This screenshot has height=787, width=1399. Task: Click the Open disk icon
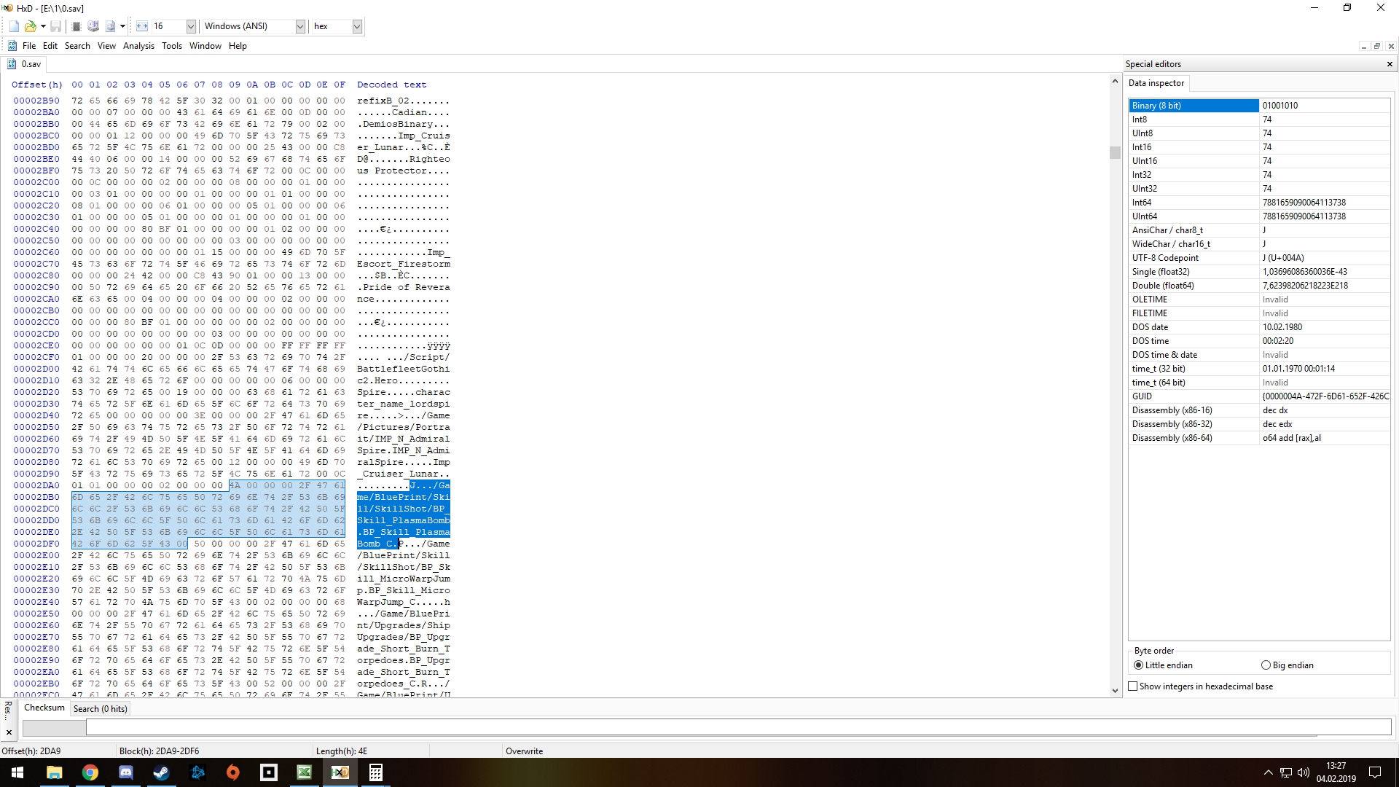[93, 26]
